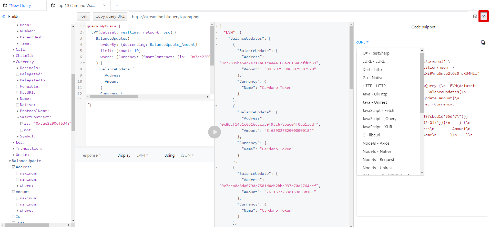Edit the SmartContract address value field
490x227 pixels.
[x=52, y=124]
